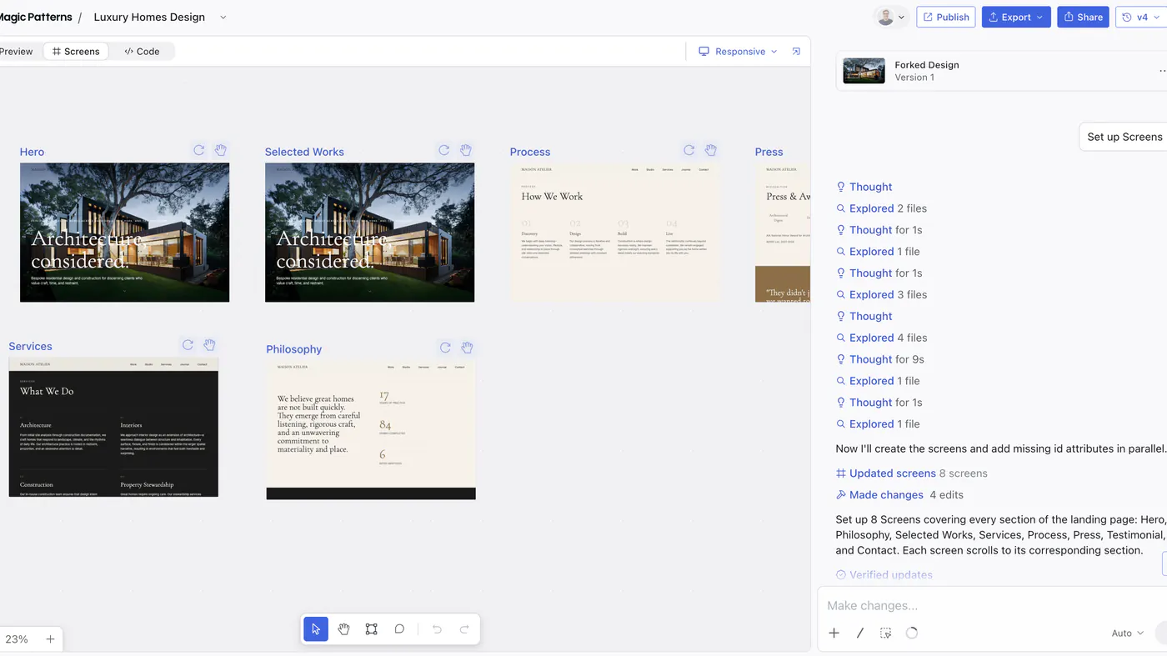Image resolution: width=1167 pixels, height=656 pixels.
Task: Redo the last canvas action
Action: pos(464,629)
